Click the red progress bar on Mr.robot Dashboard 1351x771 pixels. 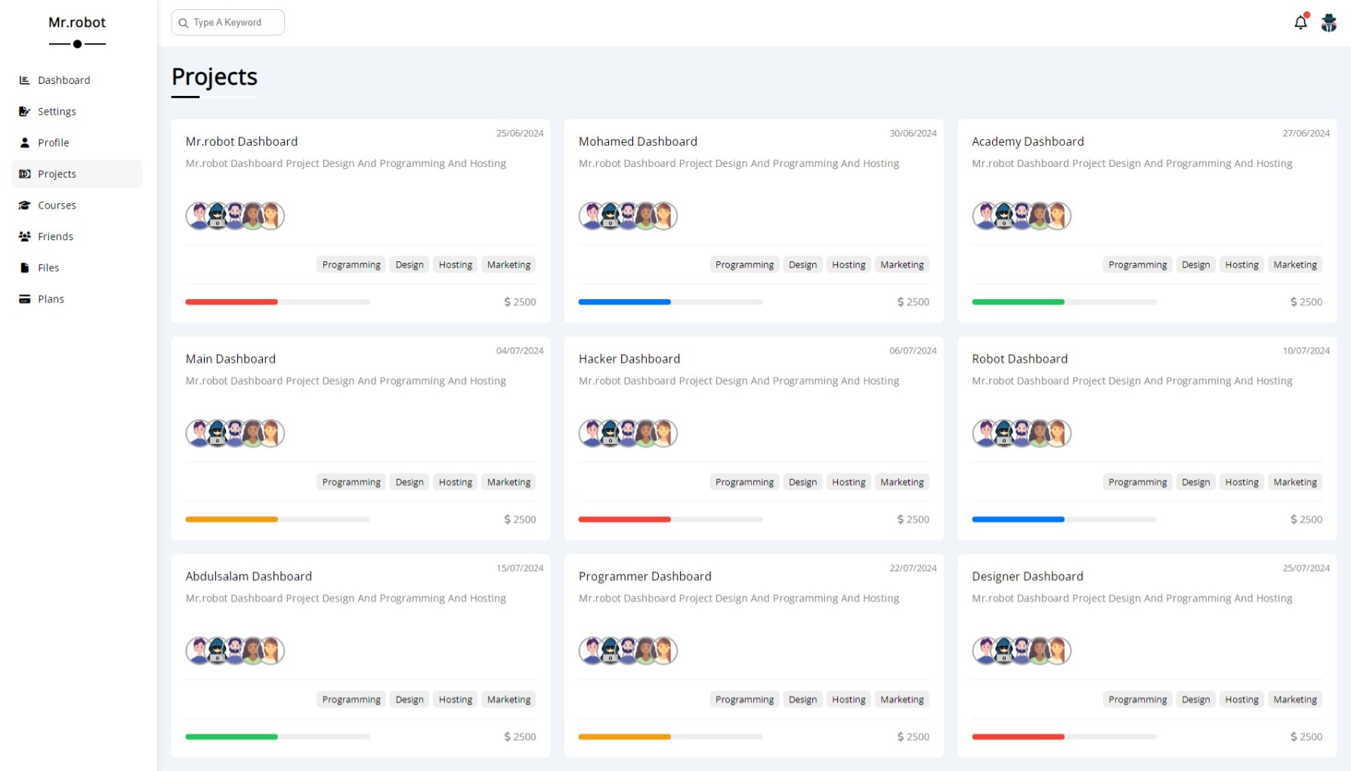point(232,302)
